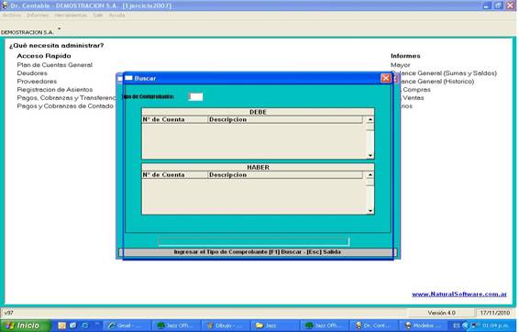Click the 17/11/2010 date in status bar

pyautogui.click(x=495, y=313)
